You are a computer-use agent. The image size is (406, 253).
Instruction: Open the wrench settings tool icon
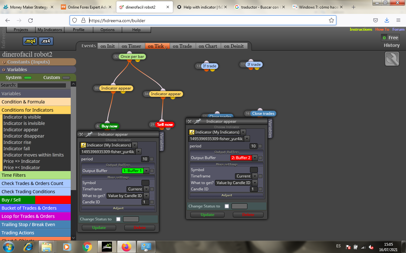tap(392, 59)
